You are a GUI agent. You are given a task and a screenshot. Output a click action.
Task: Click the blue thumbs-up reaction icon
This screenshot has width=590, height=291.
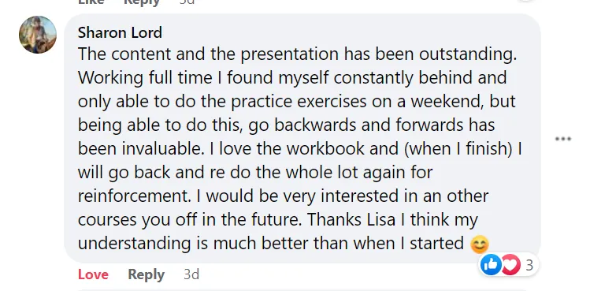tap(491, 265)
